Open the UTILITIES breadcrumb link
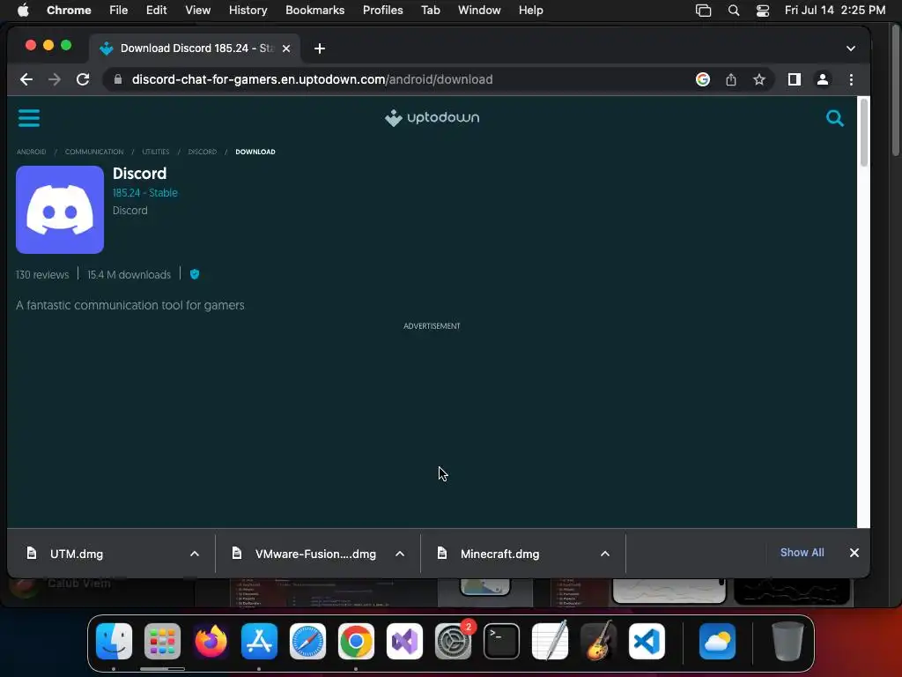902x677 pixels. (156, 152)
